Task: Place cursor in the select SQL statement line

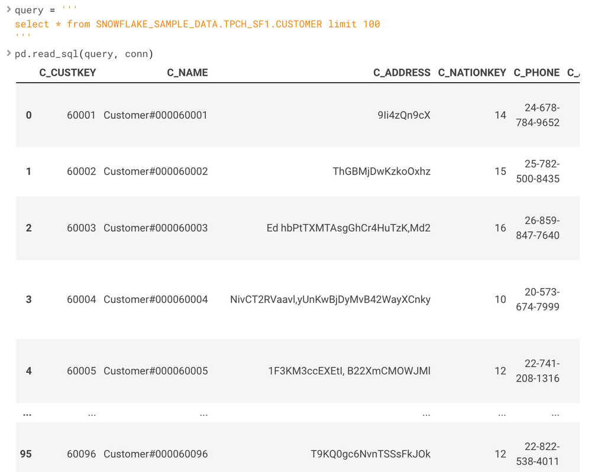Action: coord(197,24)
